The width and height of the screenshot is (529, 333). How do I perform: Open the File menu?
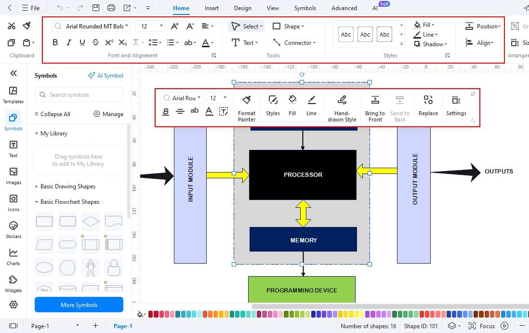pyautogui.click(x=31, y=8)
